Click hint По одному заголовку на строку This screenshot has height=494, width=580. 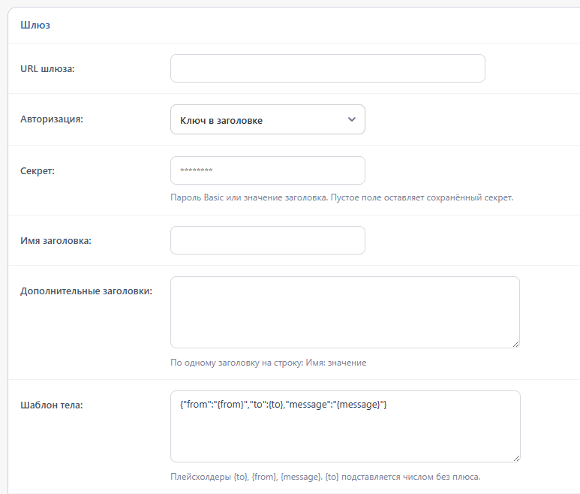pos(268,363)
